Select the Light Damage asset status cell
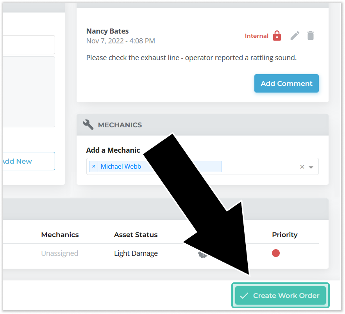The width and height of the screenshot is (345, 314). tap(136, 253)
